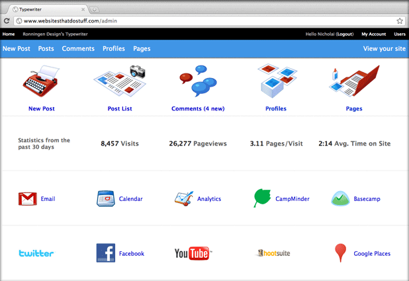Click the New Post text link under typewriter
The width and height of the screenshot is (409, 281).
pyautogui.click(x=42, y=108)
